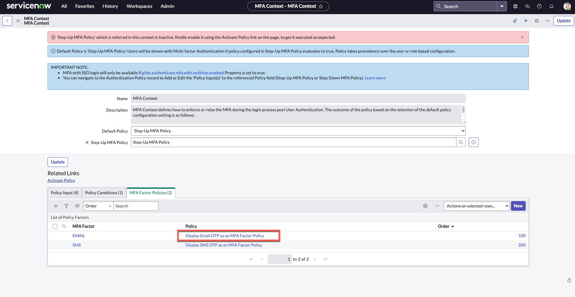
Task: Go back using the back arrow
Action: [7, 21]
